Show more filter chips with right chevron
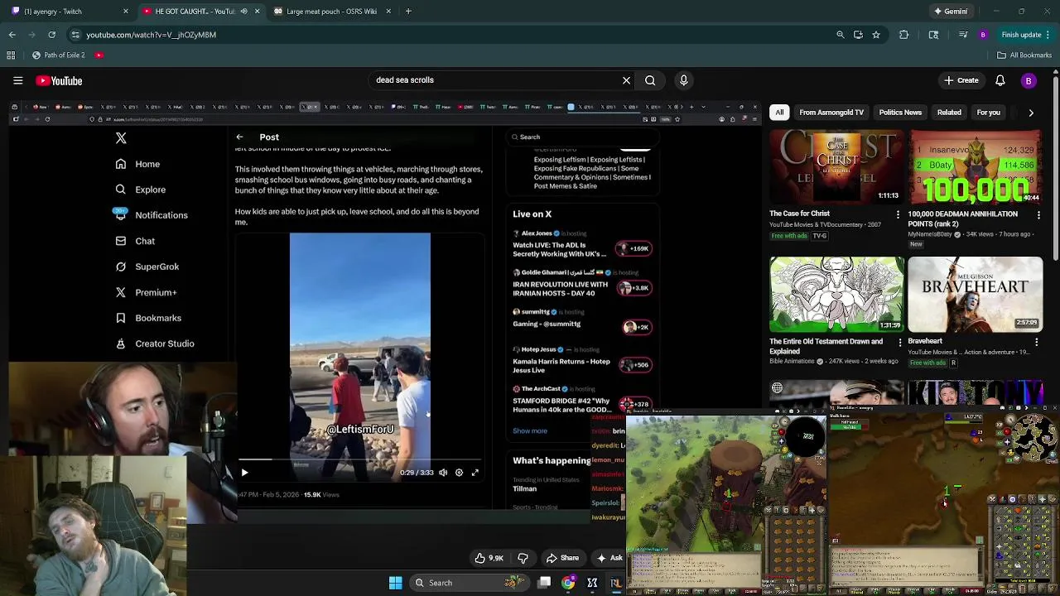The height and width of the screenshot is (596, 1060). (1031, 113)
